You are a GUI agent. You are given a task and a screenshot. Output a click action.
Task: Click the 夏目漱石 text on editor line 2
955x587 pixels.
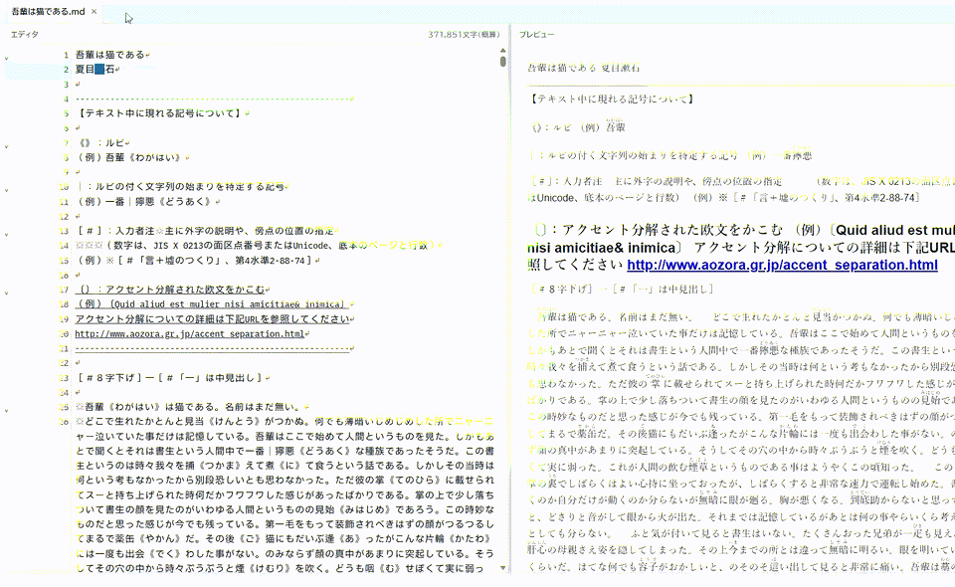(x=95, y=70)
